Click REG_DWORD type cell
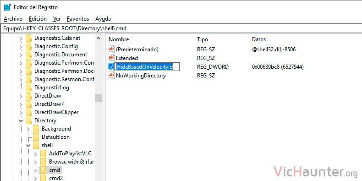Viewport: 362px width, 181px height. tap(213, 67)
